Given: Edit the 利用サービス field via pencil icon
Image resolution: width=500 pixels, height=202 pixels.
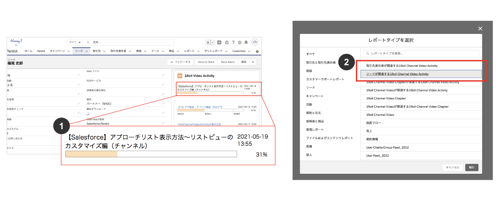Looking at the screenshot, I should (163, 85).
